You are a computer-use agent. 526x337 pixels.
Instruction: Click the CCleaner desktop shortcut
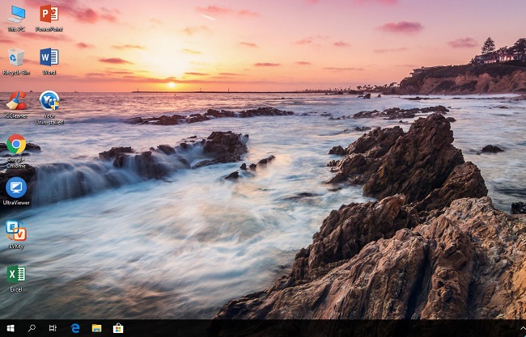click(16, 102)
